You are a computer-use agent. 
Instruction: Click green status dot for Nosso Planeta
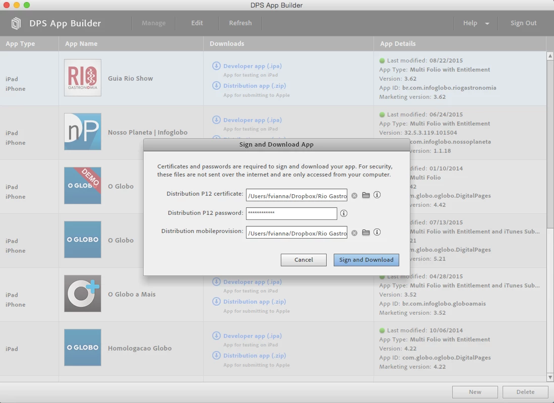pyautogui.click(x=382, y=114)
